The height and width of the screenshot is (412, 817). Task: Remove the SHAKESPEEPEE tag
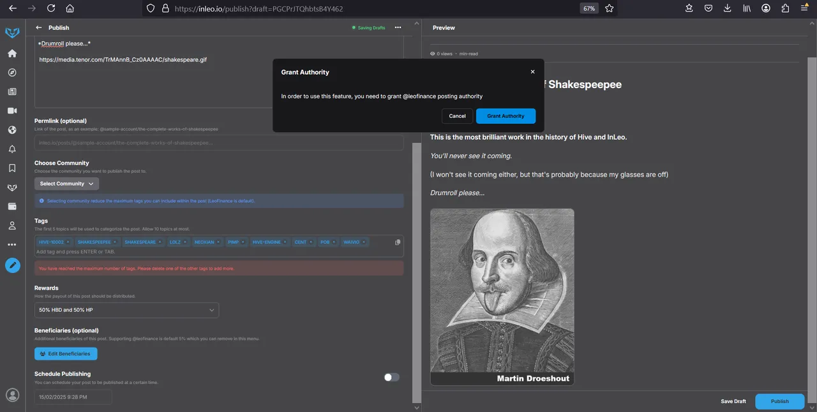pos(115,242)
